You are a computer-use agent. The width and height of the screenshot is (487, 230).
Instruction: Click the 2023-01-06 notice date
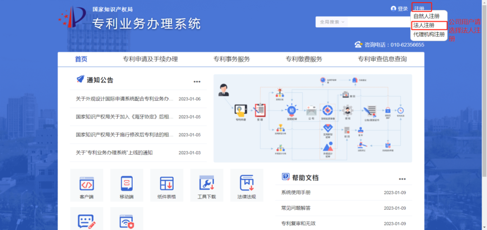pyautogui.click(x=190, y=99)
